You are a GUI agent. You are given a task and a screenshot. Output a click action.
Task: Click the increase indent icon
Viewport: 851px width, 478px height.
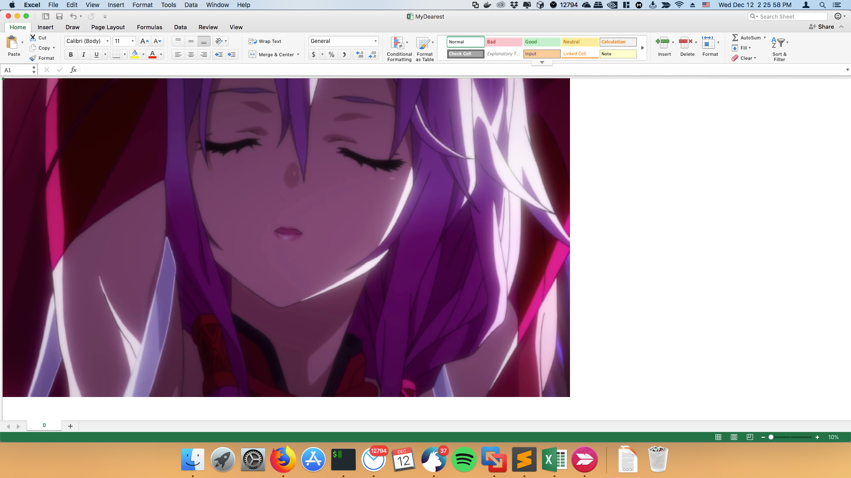[x=231, y=54]
